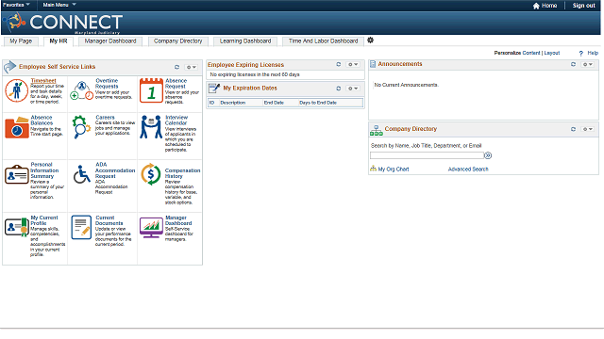Viewport: 604px width, 339px height.
Task: Open the Manager Dashboard chart icon
Action: tap(151, 227)
